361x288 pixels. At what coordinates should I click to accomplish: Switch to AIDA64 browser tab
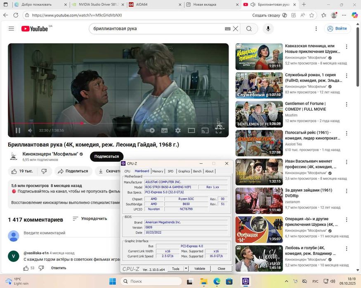click(155, 5)
